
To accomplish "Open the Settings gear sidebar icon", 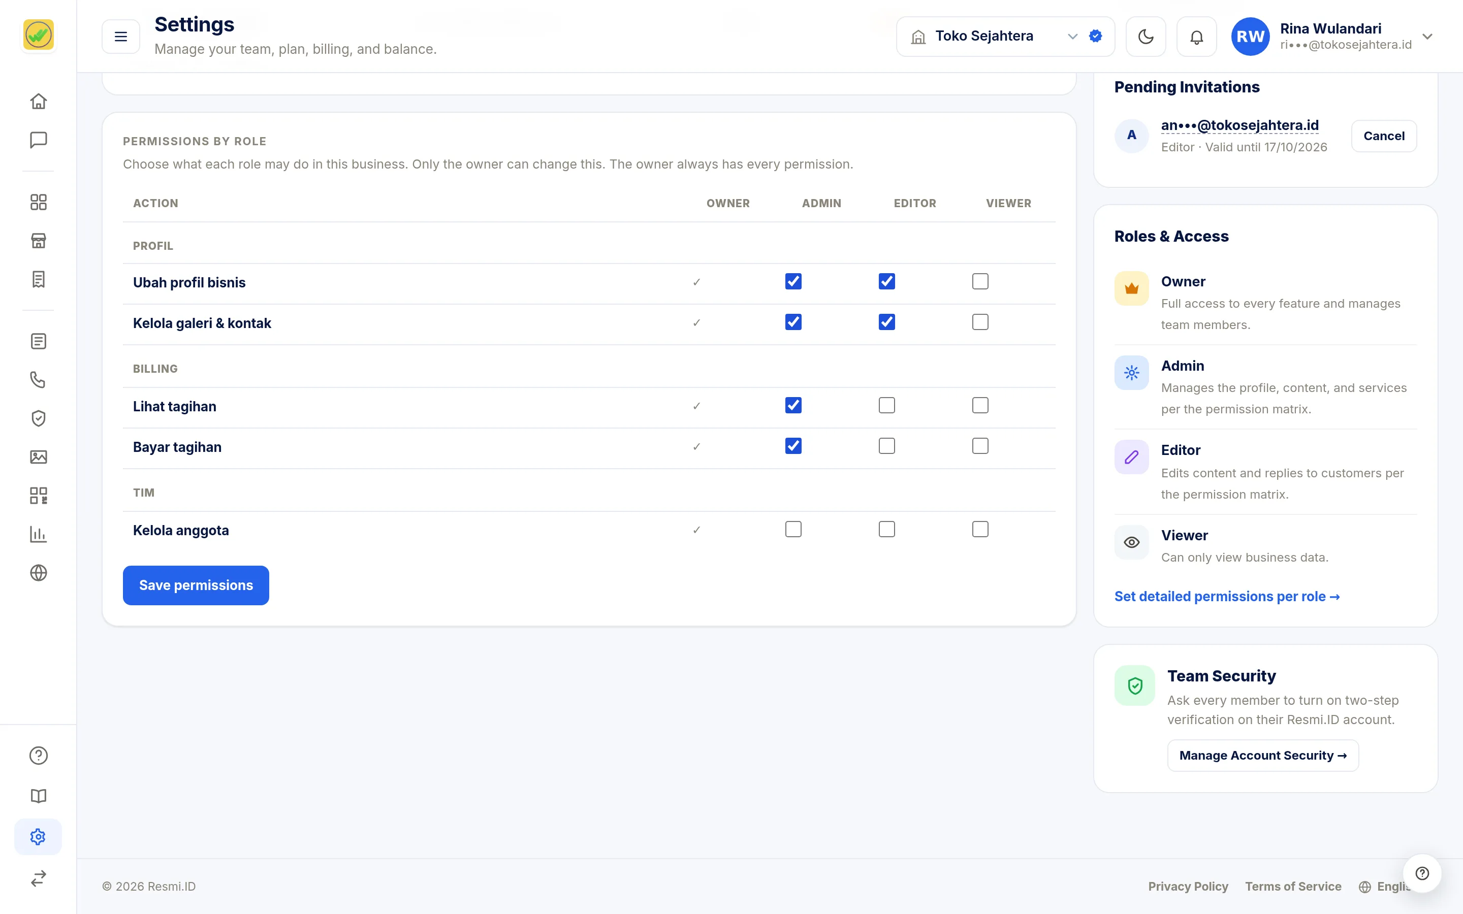I will pos(38,837).
